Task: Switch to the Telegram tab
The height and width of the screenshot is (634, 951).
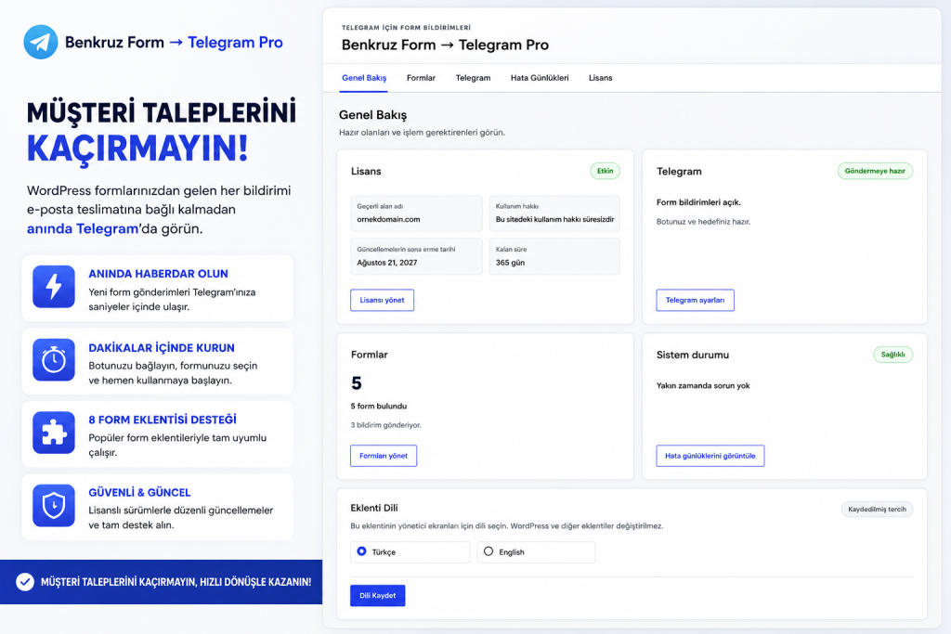Action: pos(473,78)
